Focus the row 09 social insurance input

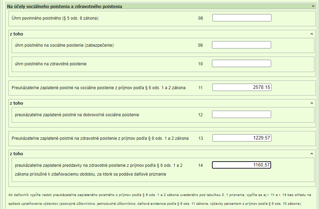point(242,45)
